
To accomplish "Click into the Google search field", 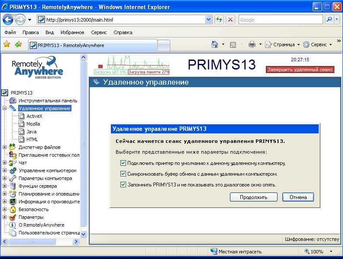I will pos(281,20).
